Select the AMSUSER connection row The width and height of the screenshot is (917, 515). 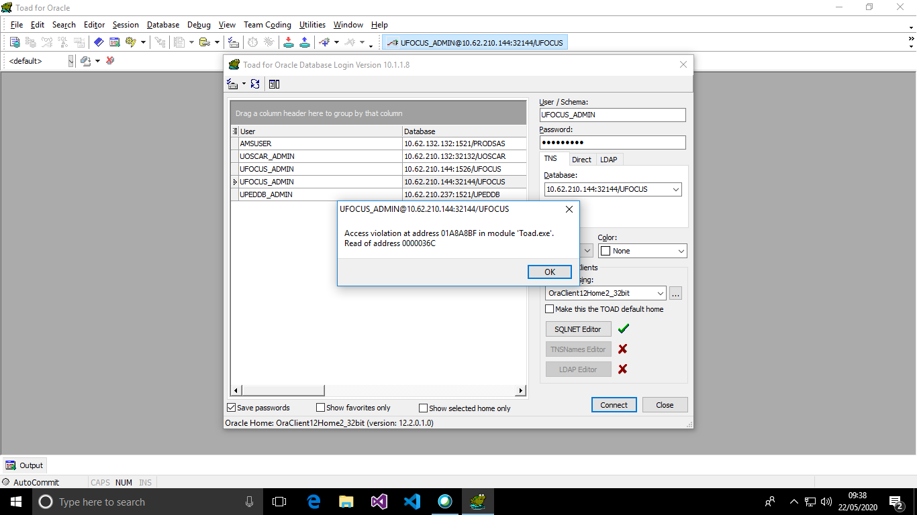pos(320,144)
